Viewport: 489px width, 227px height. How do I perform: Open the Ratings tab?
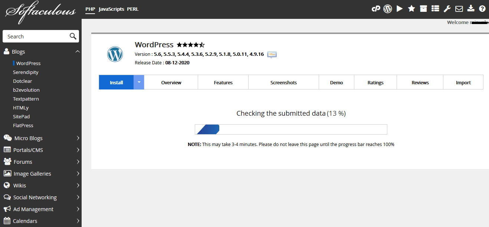coord(375,82)
